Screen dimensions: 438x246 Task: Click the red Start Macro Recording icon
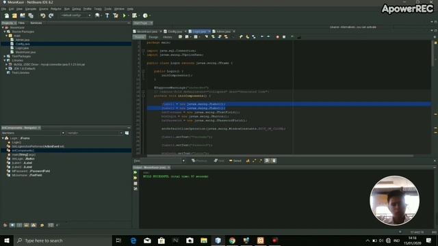[x=277, y=37]
